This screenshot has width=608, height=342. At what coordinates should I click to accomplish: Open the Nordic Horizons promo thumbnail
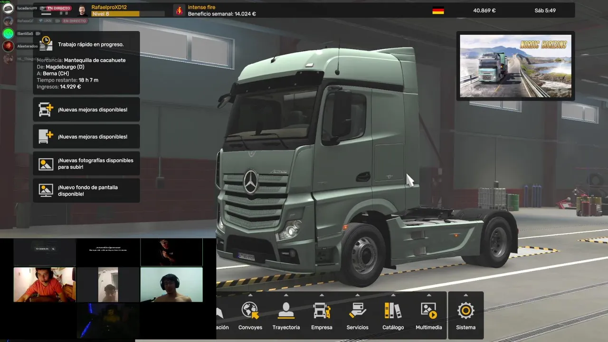click(x=515, y=66)
